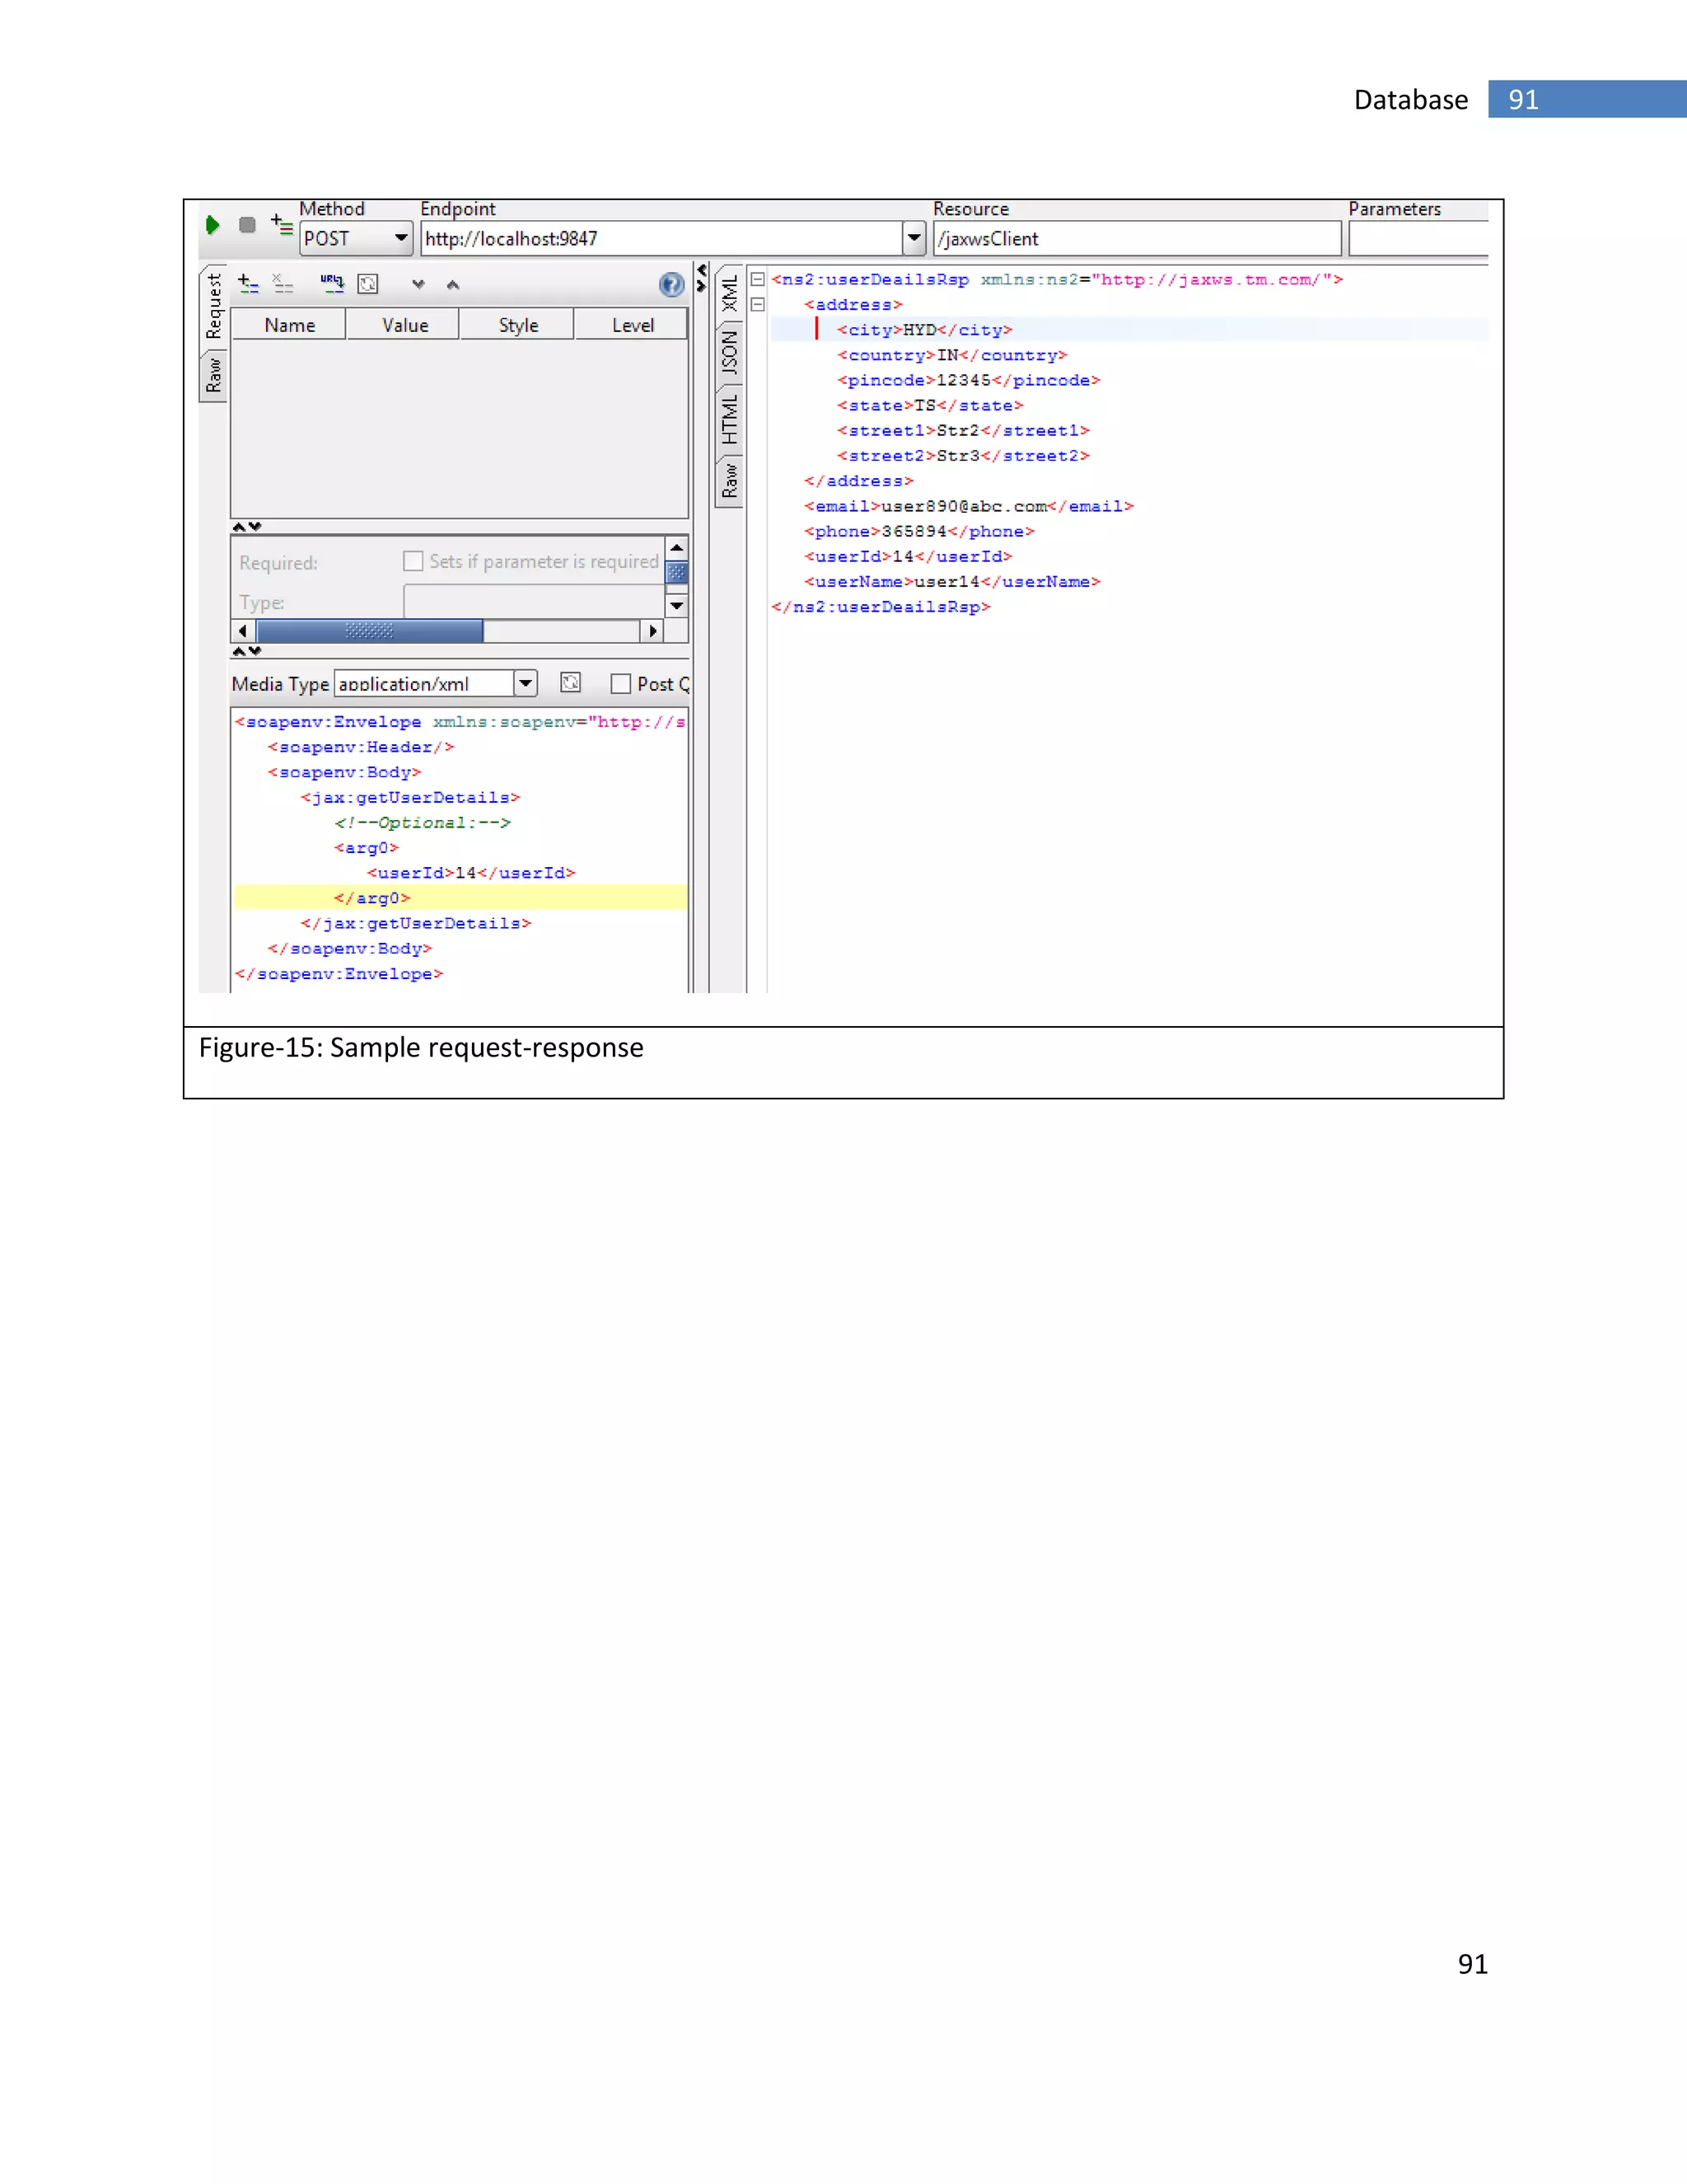Click the horizontal scrollbar left arrow
Viewport: 1687px width, 2184px height.
pos(243,631)
